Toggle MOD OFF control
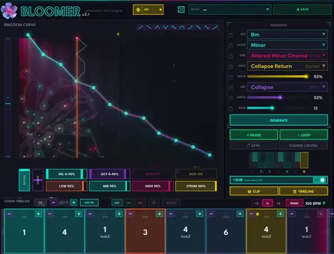This screenshot has height=254, width=334. click(x=196, y=174)
